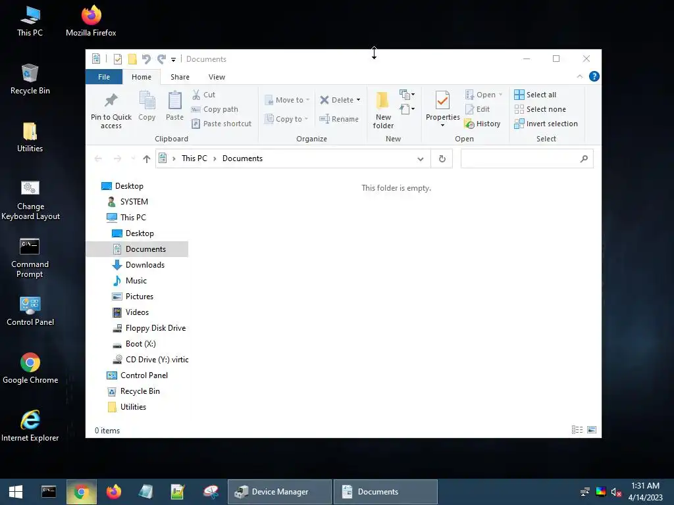Collapse the ribbon with the chevron
The height and width of the screenshot is (505, 674).
coord(579,76)
